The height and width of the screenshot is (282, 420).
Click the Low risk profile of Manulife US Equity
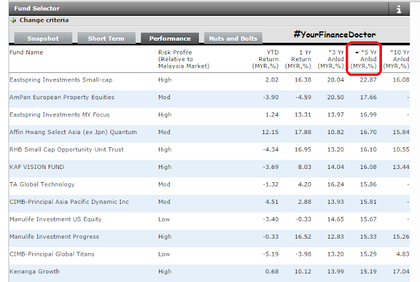pos(164,219)
